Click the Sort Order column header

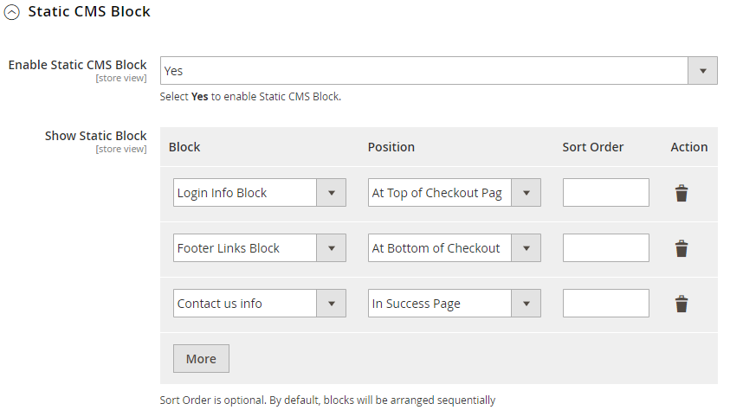592,147
